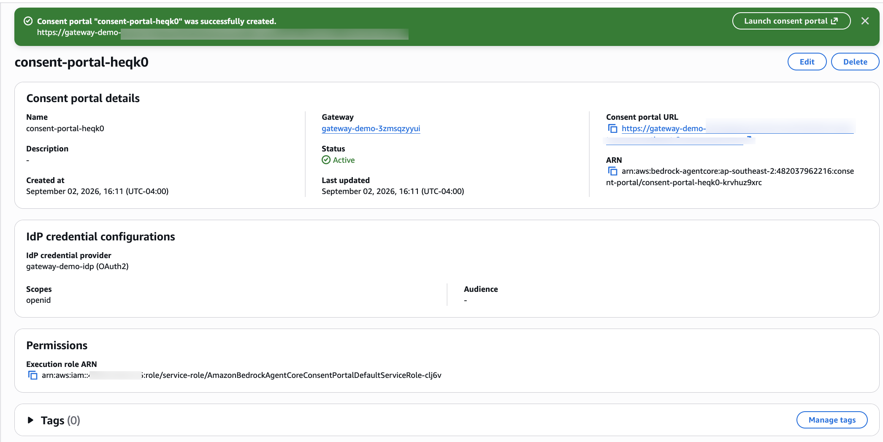
Task: Select the Created at timestamp
Action: 98,191
